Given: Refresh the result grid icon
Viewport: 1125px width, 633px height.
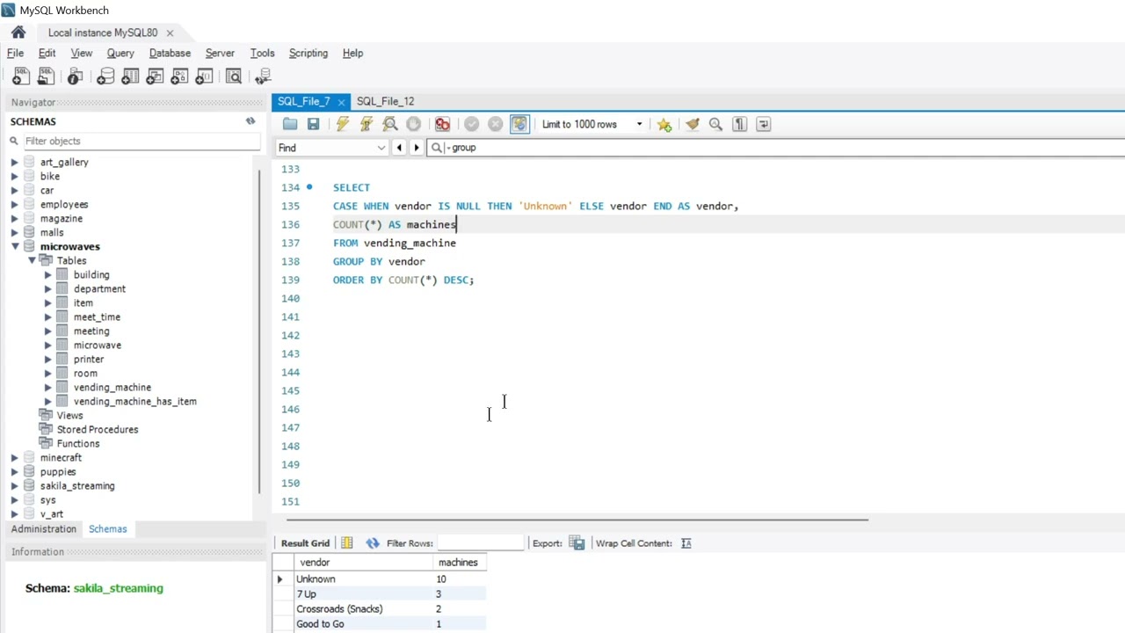Looking at the screenshot, I should tap(373, 543).
